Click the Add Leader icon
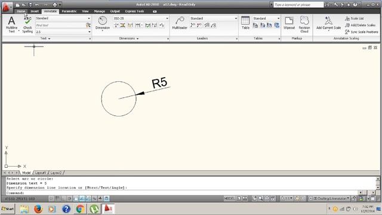The height and width of the screenshot is (215, 382). point(193,25)
